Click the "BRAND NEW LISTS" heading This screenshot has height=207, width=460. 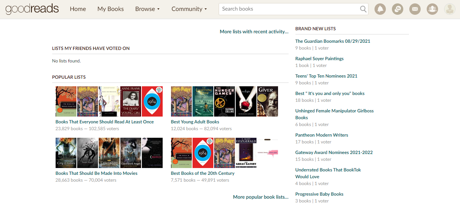click(315, 29)
